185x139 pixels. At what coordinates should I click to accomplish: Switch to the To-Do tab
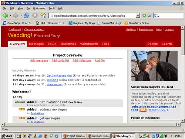[52, 44]
